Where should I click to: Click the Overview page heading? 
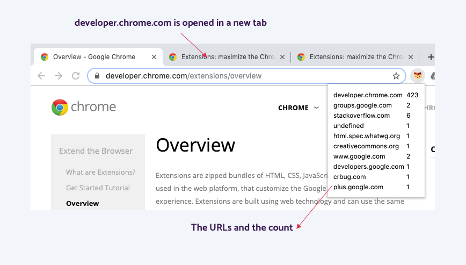(x=195, y=145)
